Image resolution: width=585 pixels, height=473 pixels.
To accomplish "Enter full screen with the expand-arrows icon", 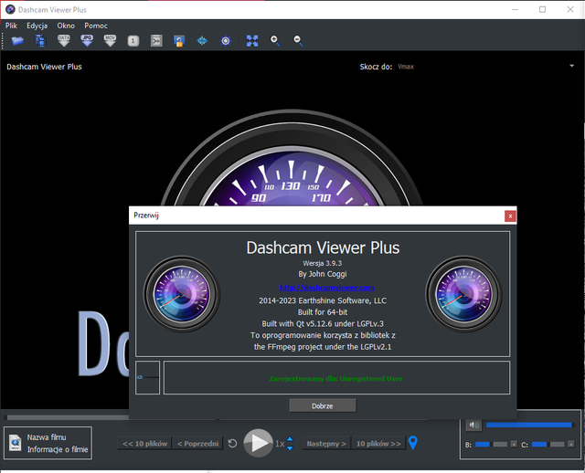I will 252,40.
